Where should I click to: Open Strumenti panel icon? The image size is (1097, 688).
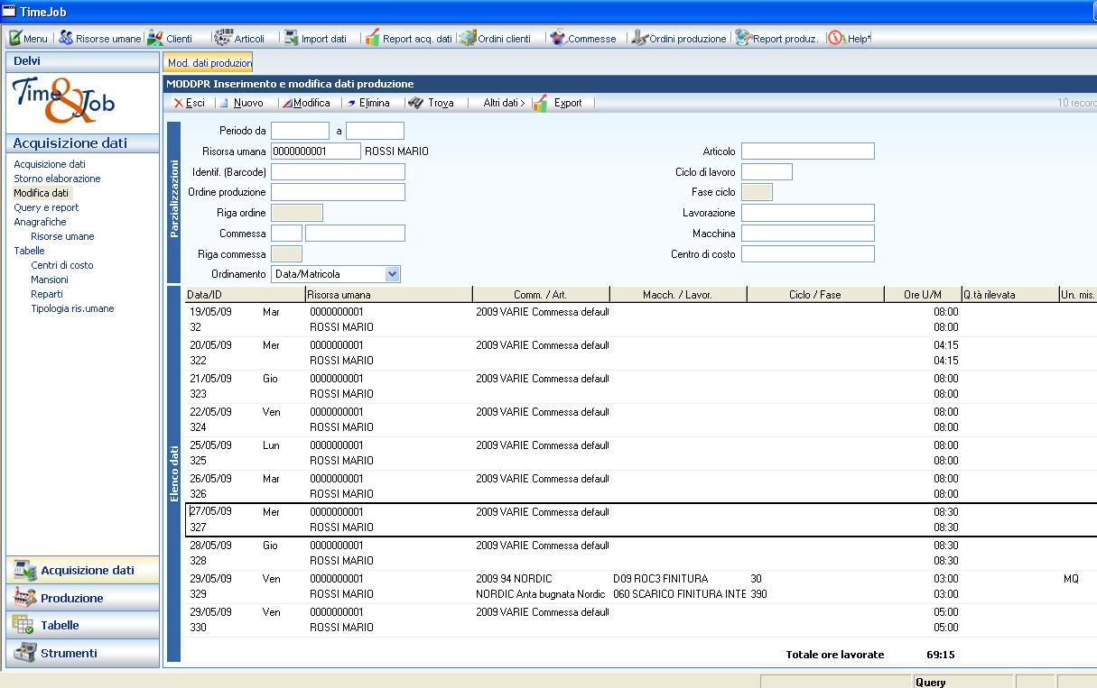23,653
